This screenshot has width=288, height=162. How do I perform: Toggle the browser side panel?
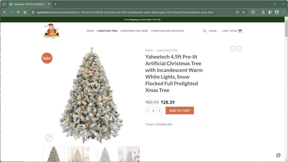[270, 12]
